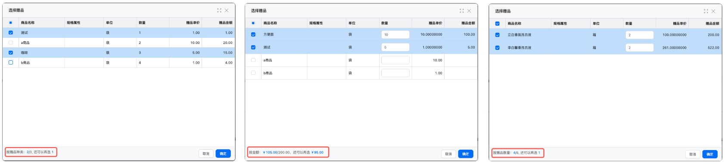Click the 15.00 gift amount cell
The width and height of the screenshot is (725, 166).
click(x=218, y=52)
